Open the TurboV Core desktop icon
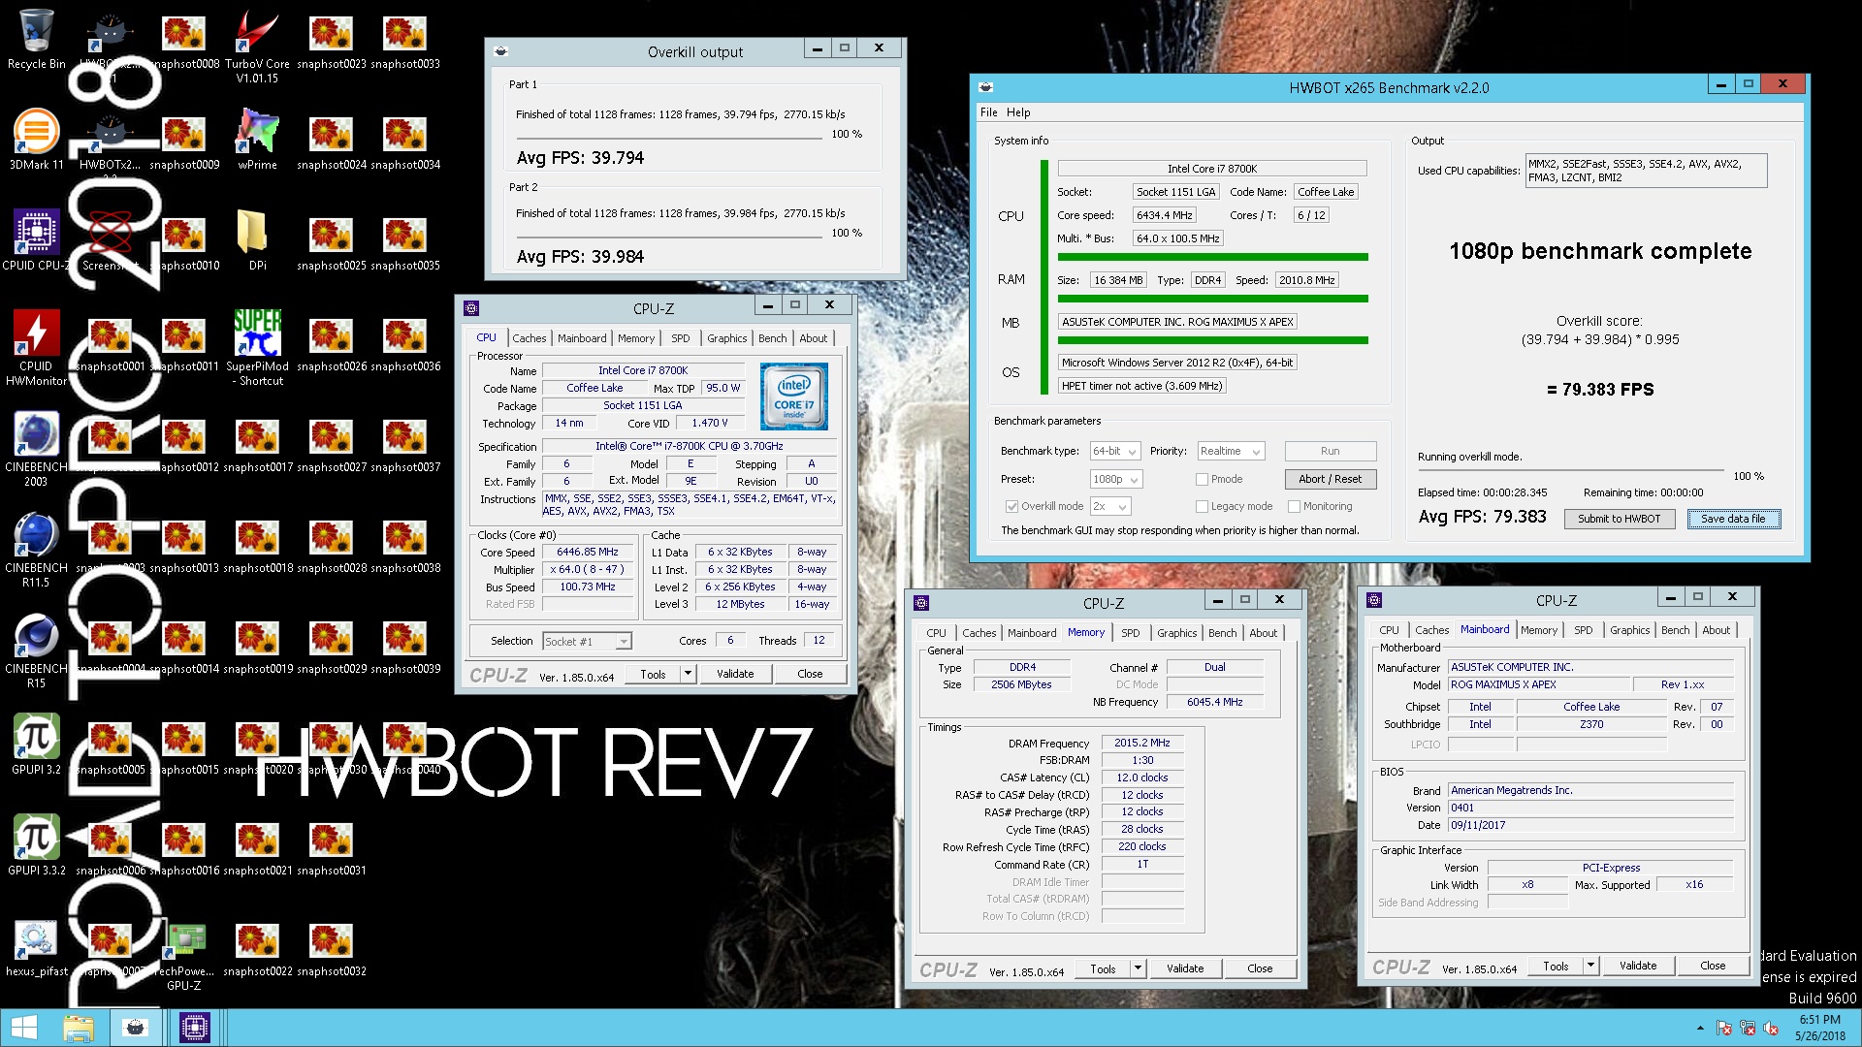Image resolution: width=1862 pixels, height=1047 pixels. (x=257, y=45)
